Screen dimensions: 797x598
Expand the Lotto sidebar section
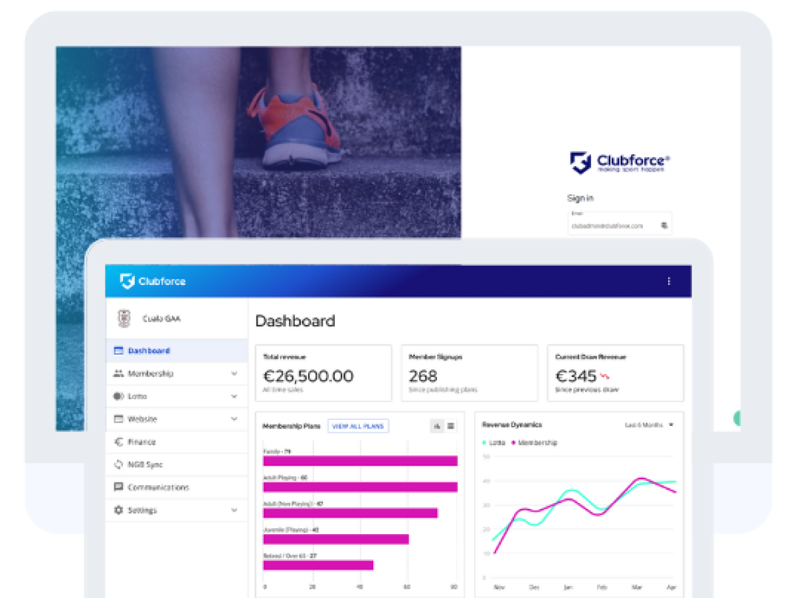pos(234,397)
